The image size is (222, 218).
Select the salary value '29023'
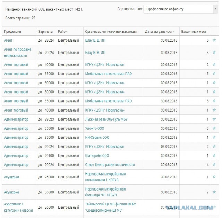(49, 119)
